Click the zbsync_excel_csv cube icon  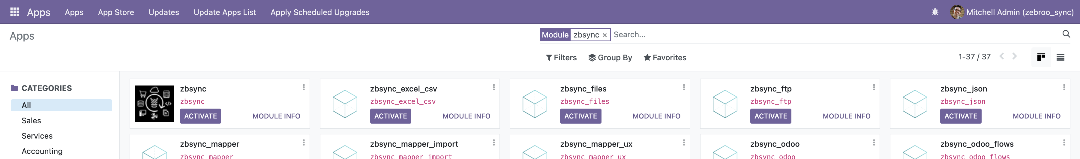click(x=345, y=103)
